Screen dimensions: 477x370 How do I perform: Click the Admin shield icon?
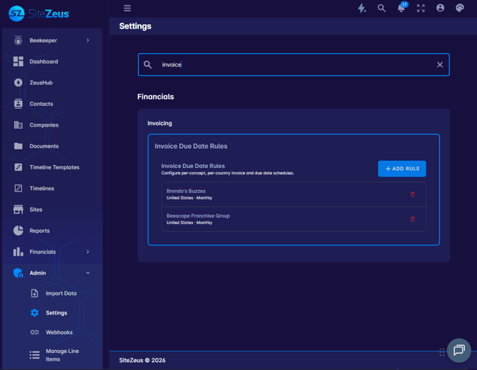tap(19, 273)
